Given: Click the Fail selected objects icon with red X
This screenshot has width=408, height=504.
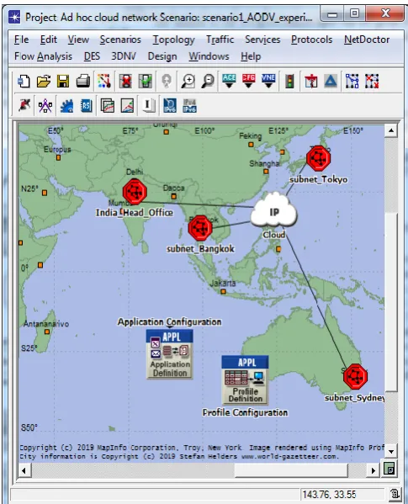Looking at the screenshot, I should coord(125,82).
